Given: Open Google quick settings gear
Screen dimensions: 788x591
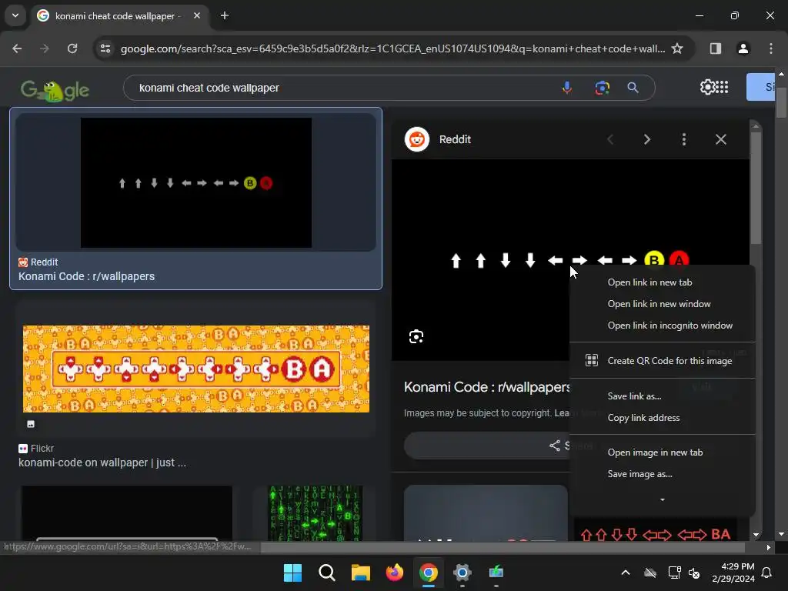Looking at the screenshot, I should point(707,87).
